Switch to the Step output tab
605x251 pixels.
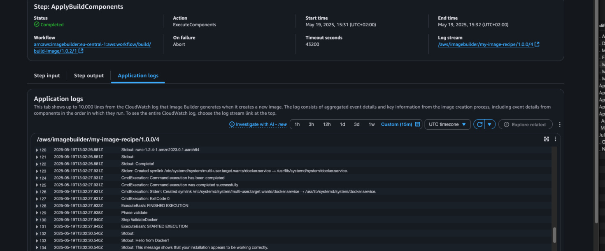(x=89, y=75)
